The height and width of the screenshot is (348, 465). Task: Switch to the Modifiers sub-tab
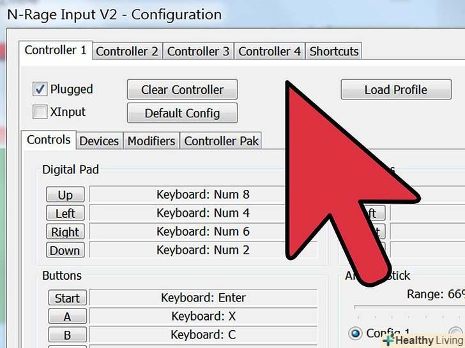(151, 141)
